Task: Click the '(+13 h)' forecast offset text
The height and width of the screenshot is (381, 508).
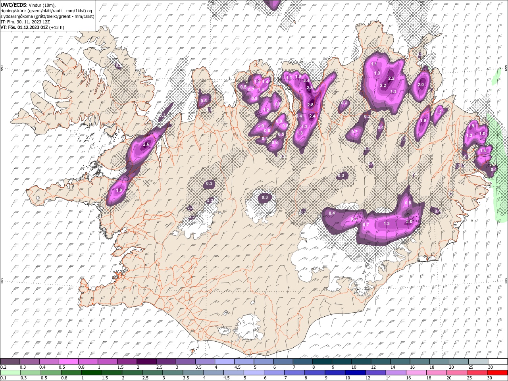Action: (57, 27)
